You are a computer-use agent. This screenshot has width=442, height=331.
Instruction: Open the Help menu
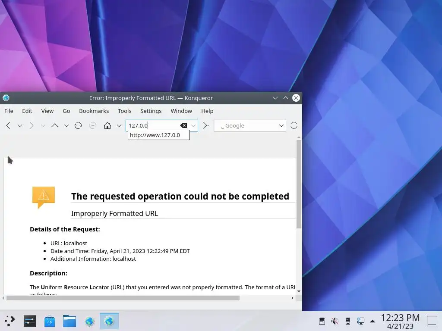(207, 111)
